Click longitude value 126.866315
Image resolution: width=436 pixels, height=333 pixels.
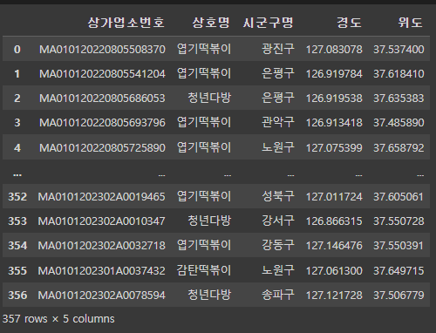pyautogui.click(x=334, y=221)
